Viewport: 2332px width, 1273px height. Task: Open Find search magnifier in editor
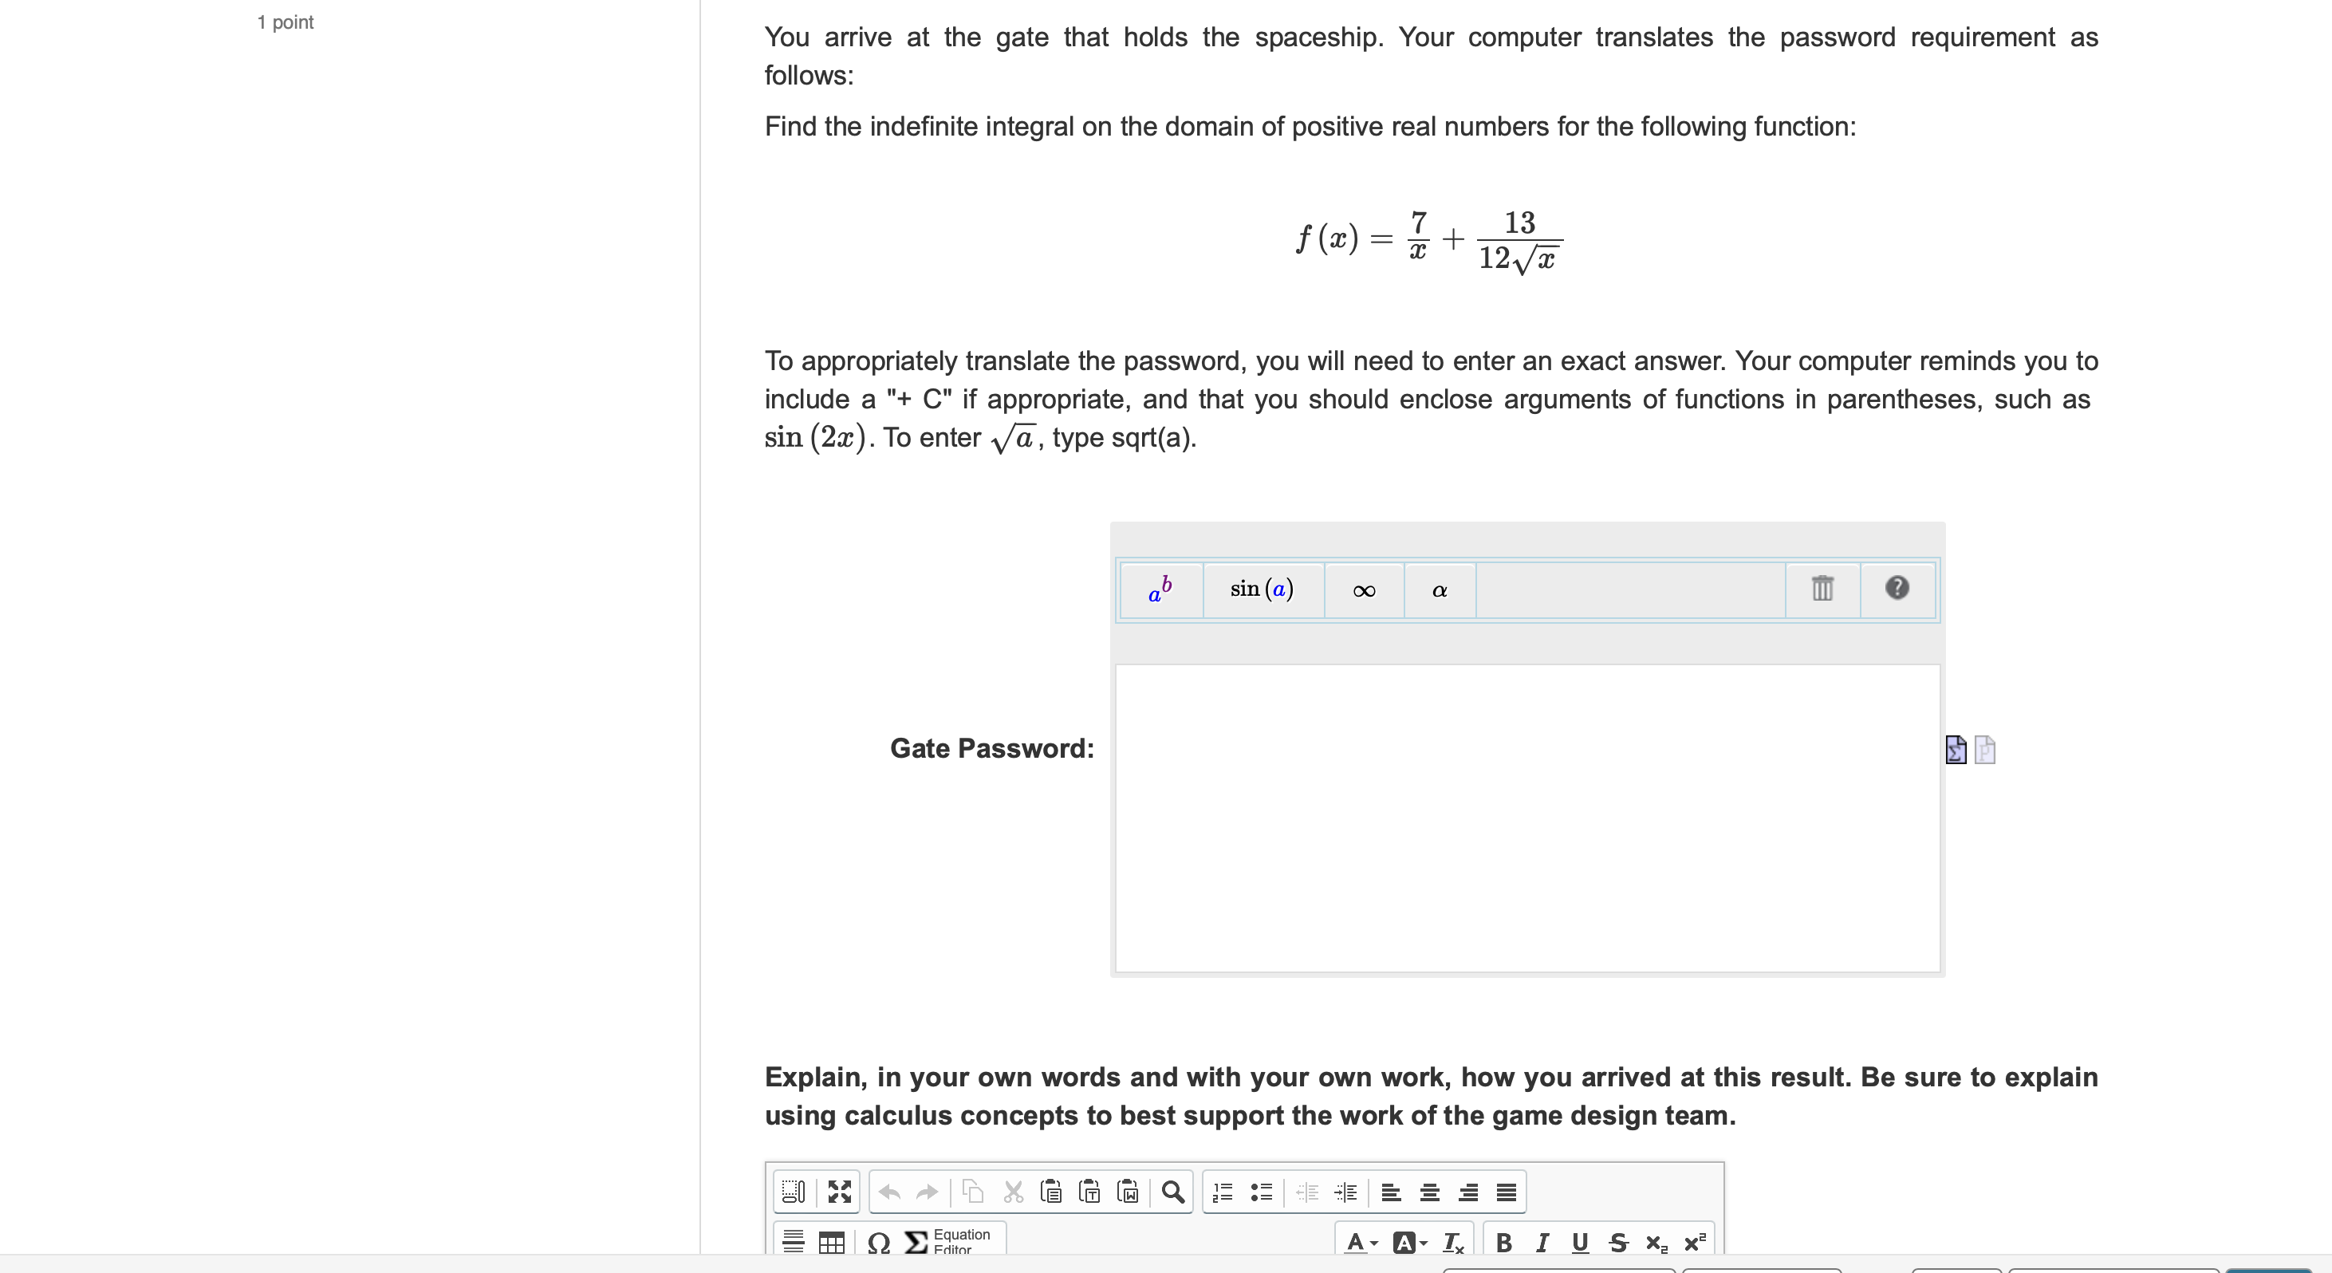(x=1172, y=1192)
